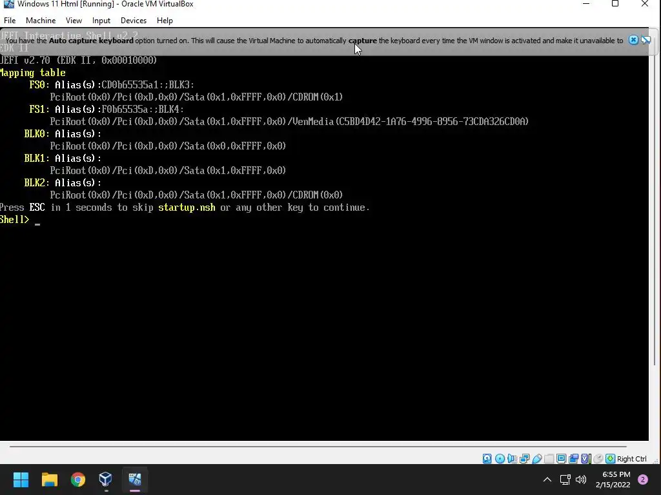Screen dimensions: 661x495
Task: Open the volume tray icon
Action: pos(581,480)
